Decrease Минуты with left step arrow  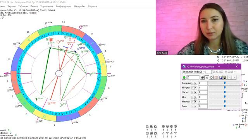(193, 88)
